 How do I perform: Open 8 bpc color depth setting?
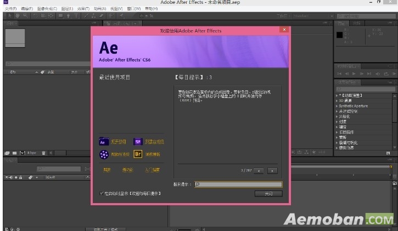(x=32, y=153)
